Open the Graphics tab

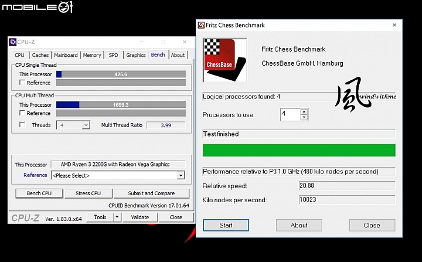click(135, 55)
